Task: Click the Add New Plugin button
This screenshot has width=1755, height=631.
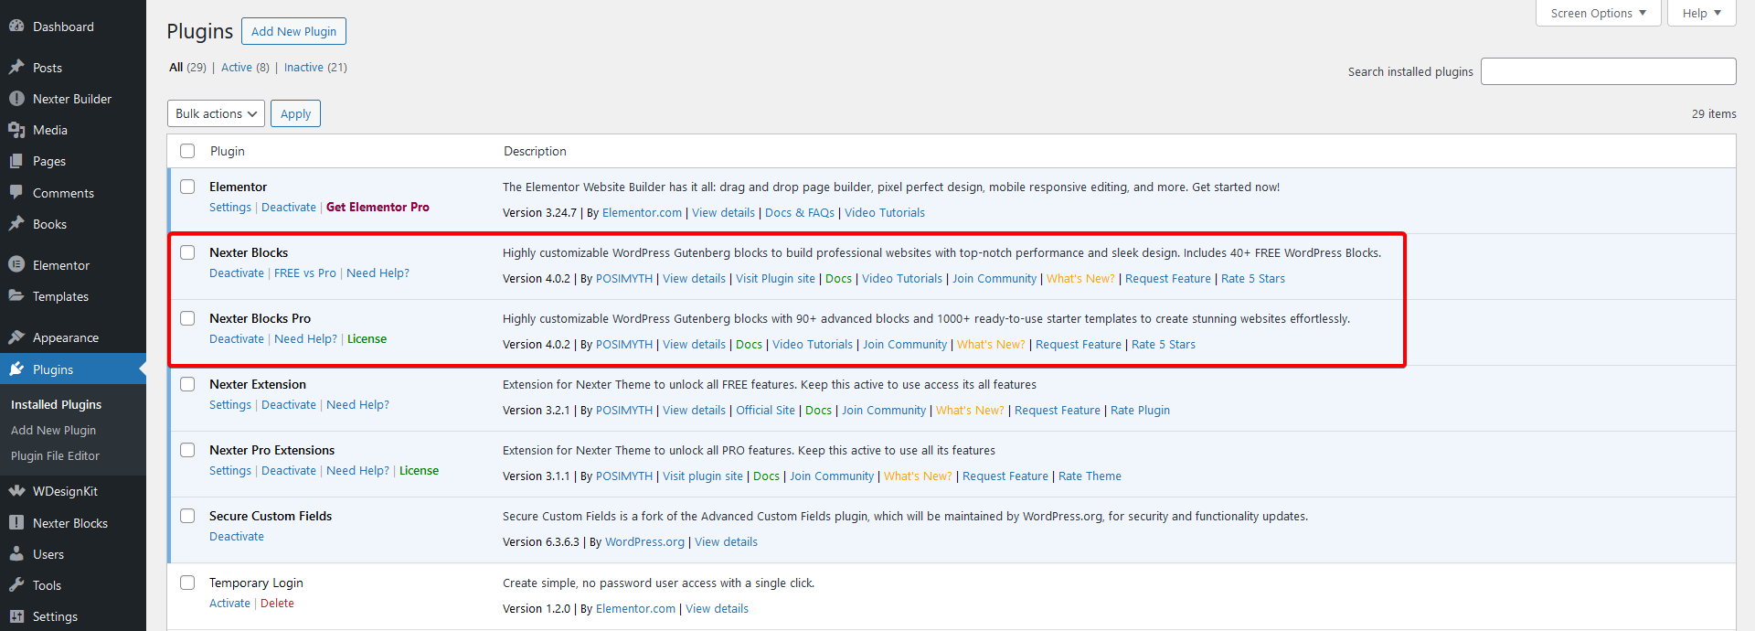Action: coord(293,31)
